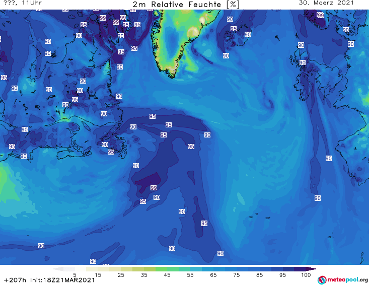This screenshot has height=285, width=369.
Task: Click the legend tick label '55'
Action: 190,275
